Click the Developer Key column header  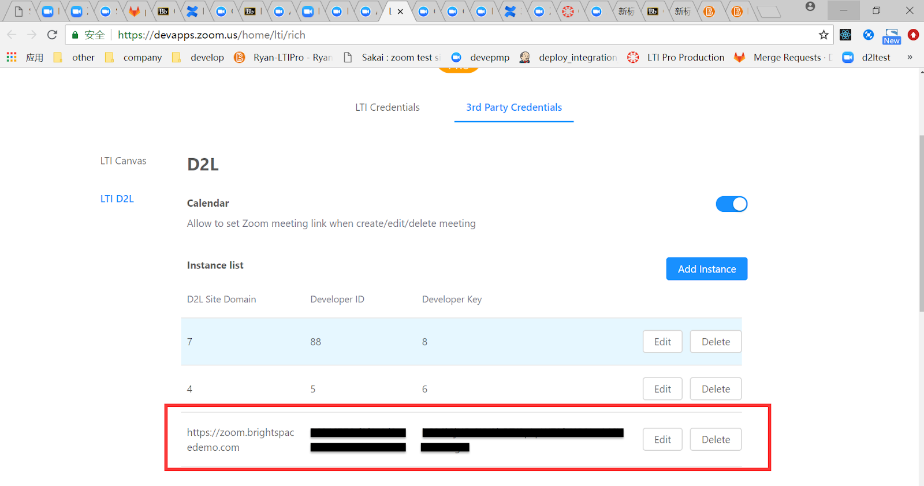tap(452, 299)
